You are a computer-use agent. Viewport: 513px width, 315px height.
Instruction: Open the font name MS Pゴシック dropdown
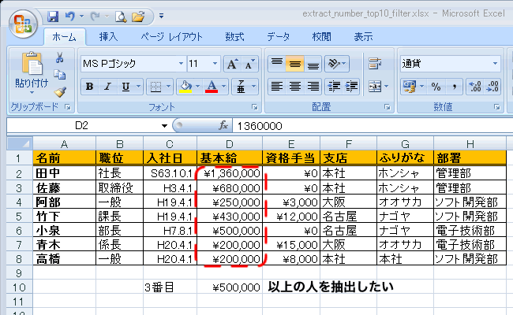tap(181, 63)
